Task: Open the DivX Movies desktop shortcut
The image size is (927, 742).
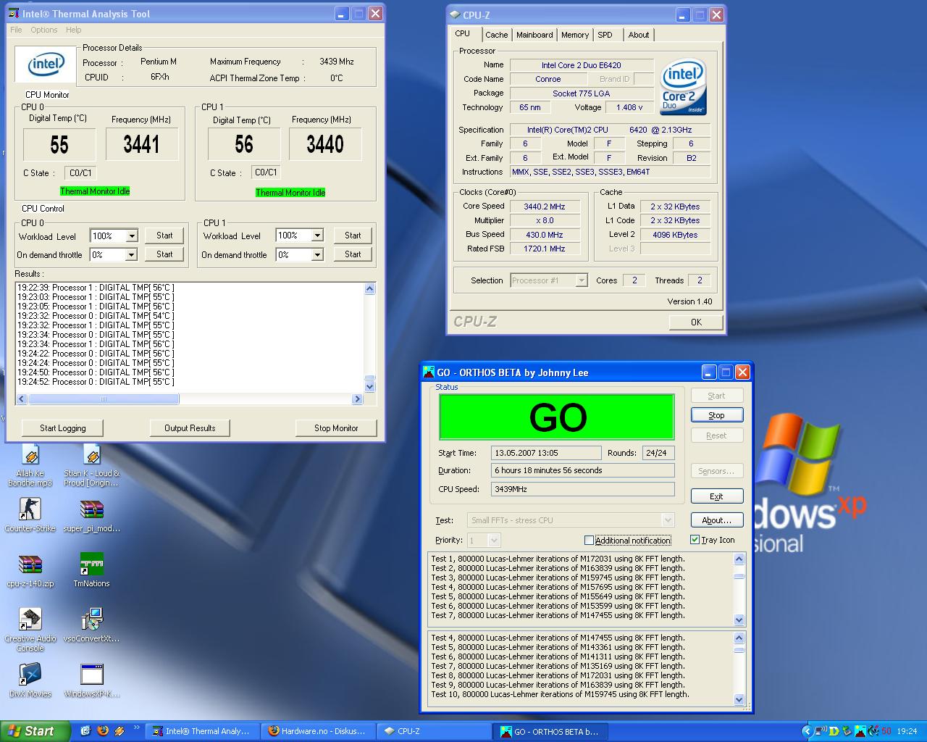Action: (x=30, y=680)
